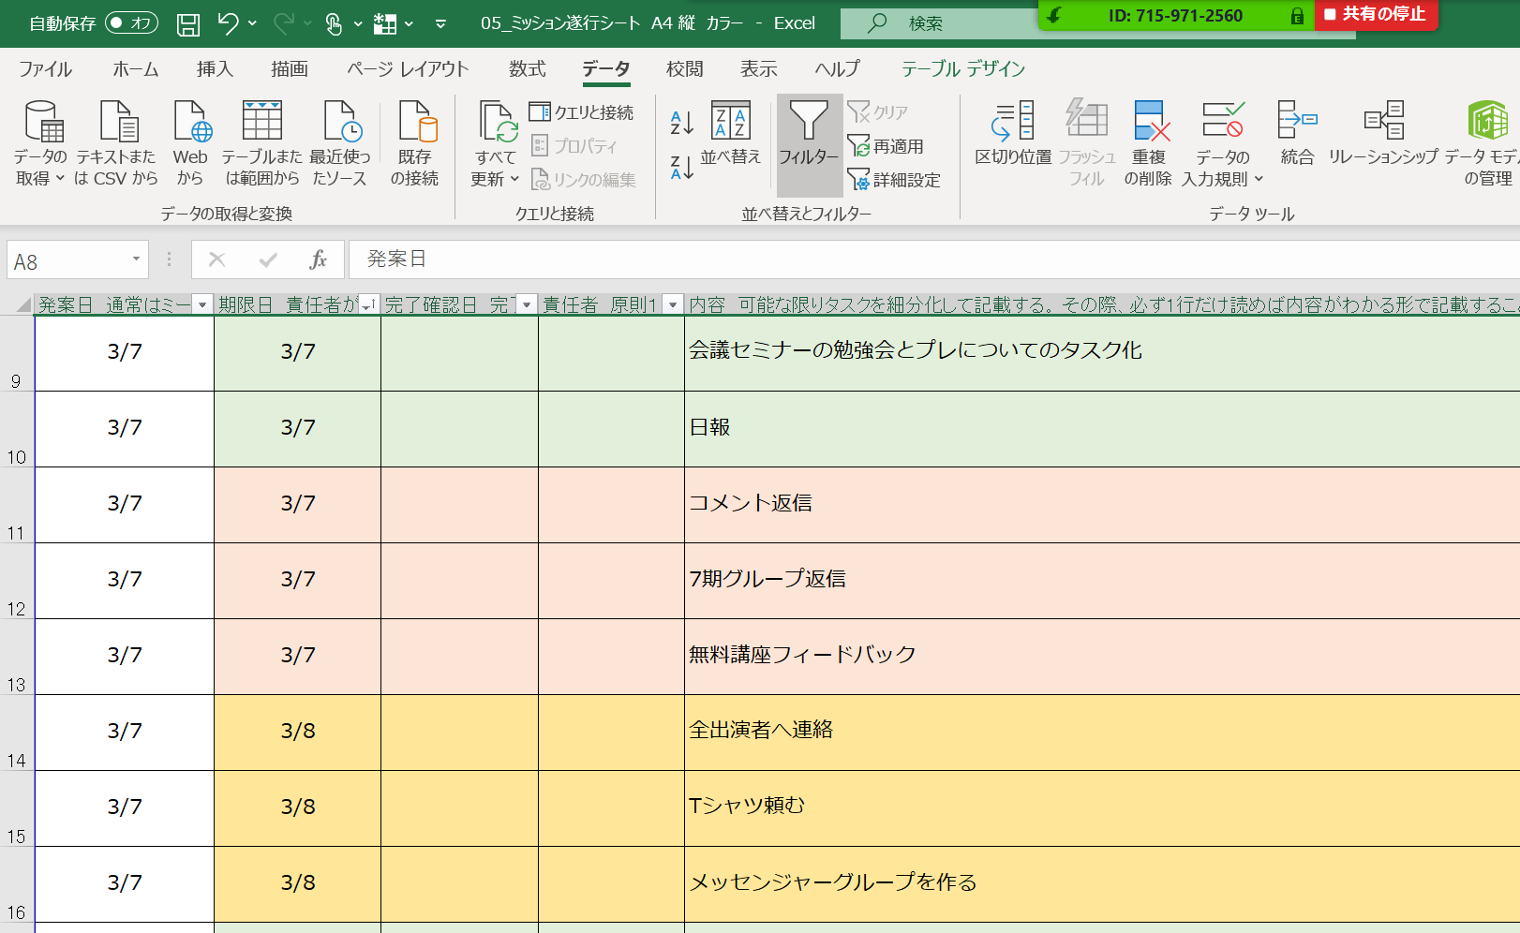Open the データの入力規則 dropdown

point(1259,179)
